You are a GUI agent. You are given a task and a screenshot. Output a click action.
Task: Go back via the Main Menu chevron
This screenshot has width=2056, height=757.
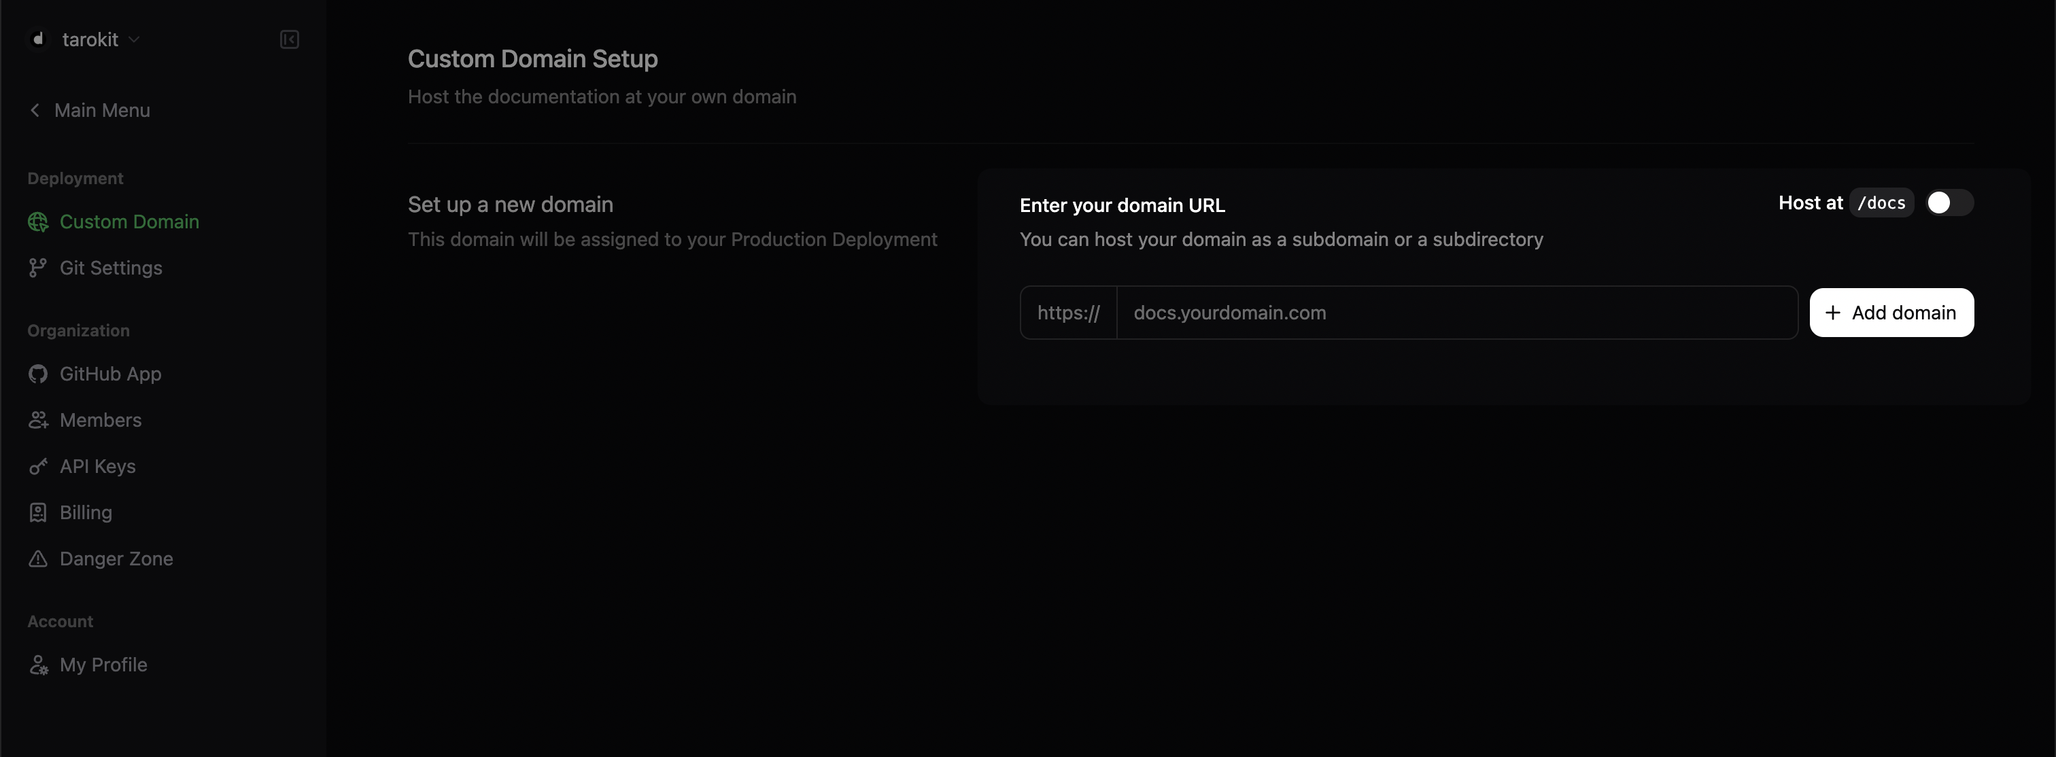pyautogui.click(x=35, y=110)
